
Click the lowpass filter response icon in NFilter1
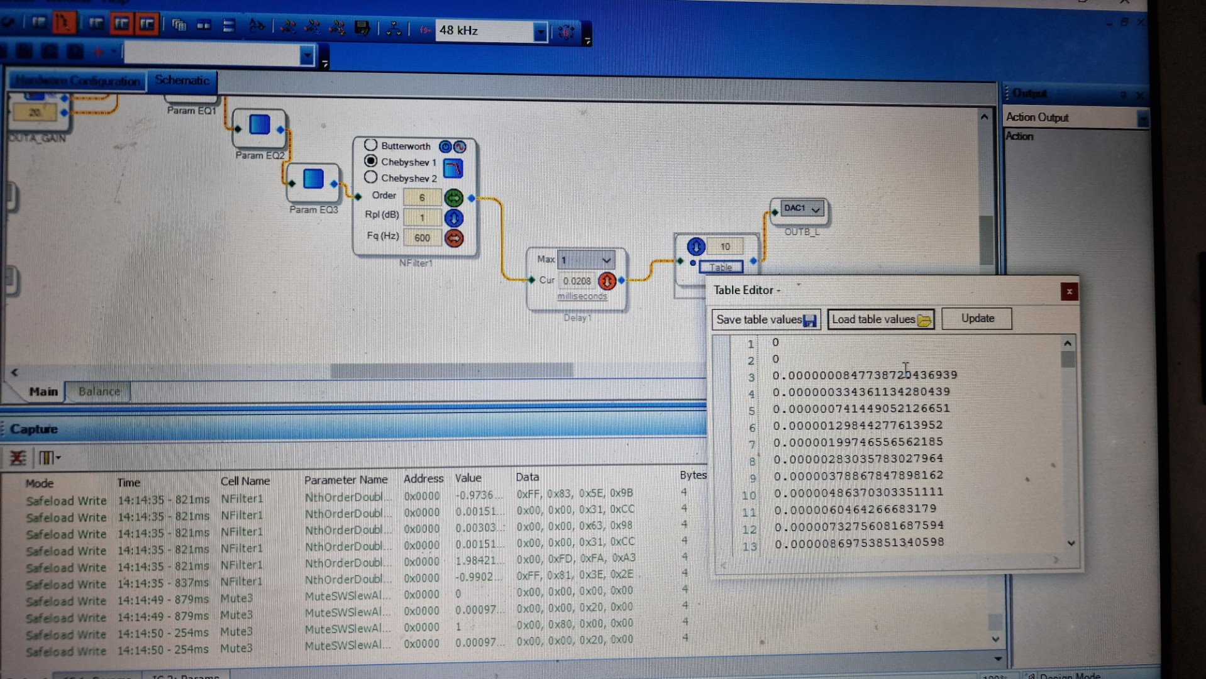coord(453,168)
